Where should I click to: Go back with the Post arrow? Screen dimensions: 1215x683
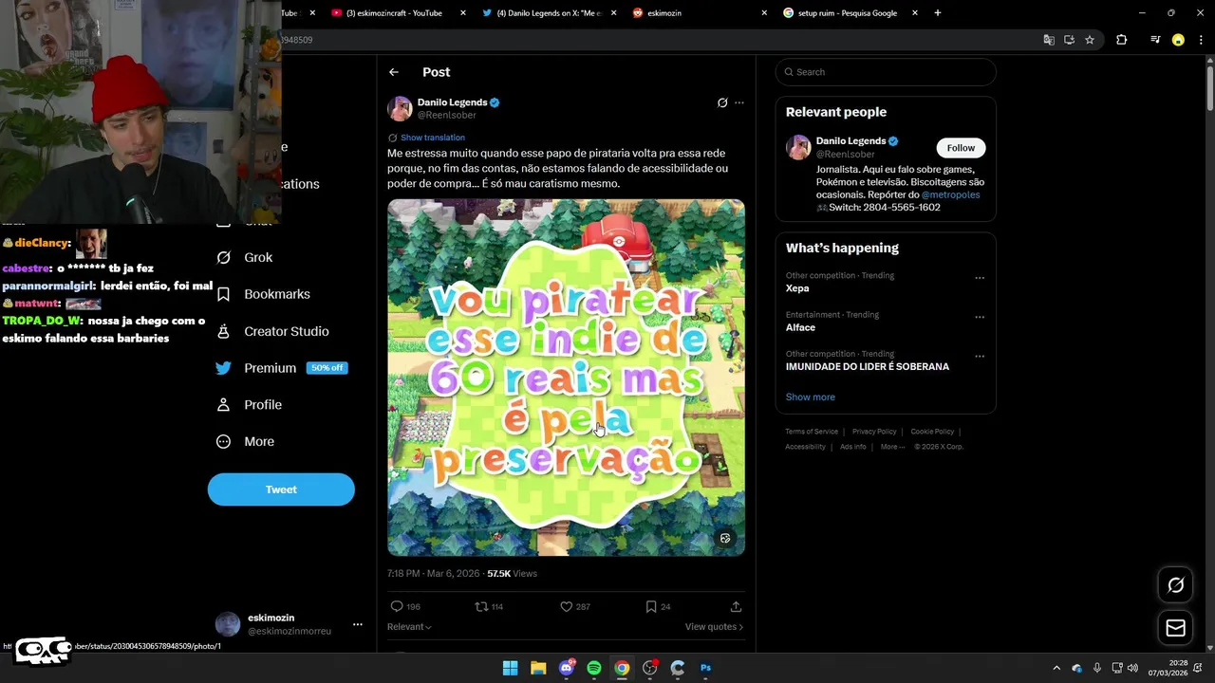click(393, 72)
